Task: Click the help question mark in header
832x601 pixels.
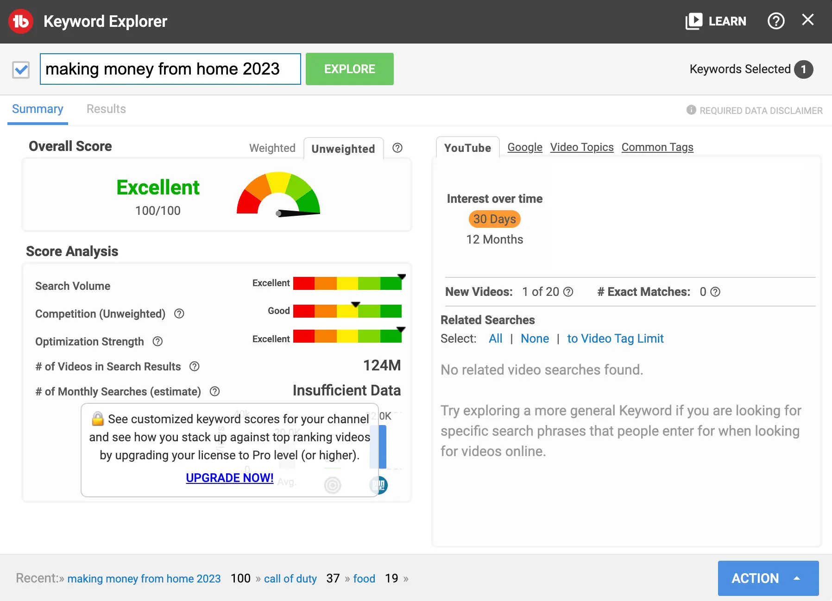Action: pyautogui.click(x=775, y=21)
